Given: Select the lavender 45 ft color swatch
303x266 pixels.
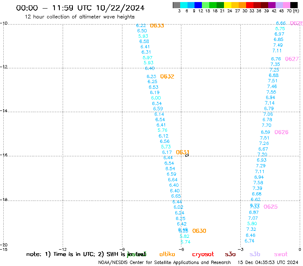Looking at the screenshot, I should point(279,5).
